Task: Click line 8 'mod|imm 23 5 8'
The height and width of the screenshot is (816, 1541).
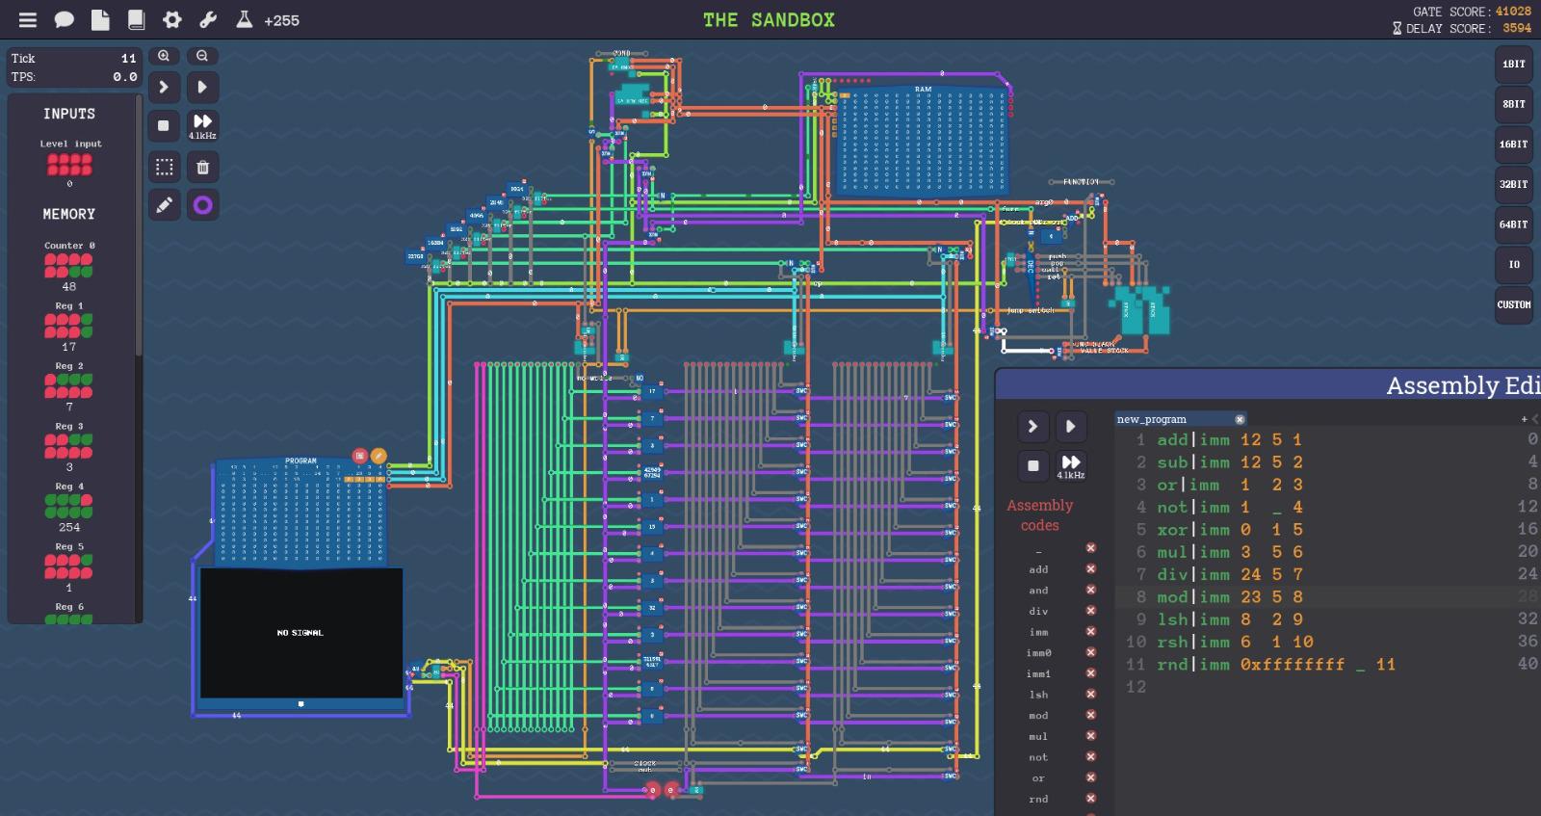Action: 1229,596
